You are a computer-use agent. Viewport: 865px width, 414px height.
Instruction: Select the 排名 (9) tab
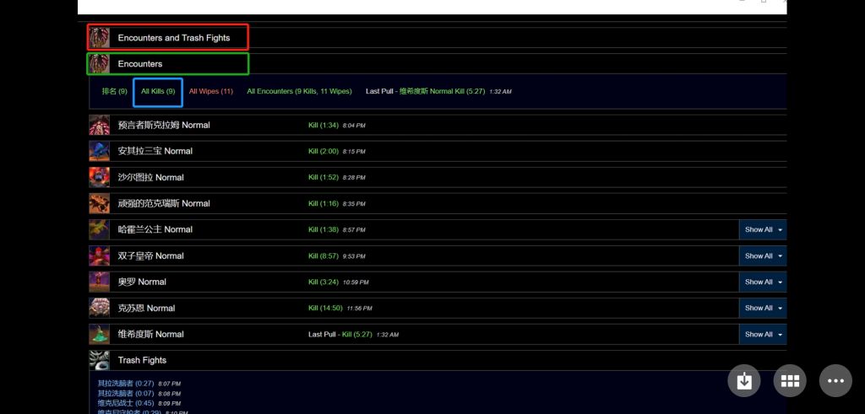(115, 91)
